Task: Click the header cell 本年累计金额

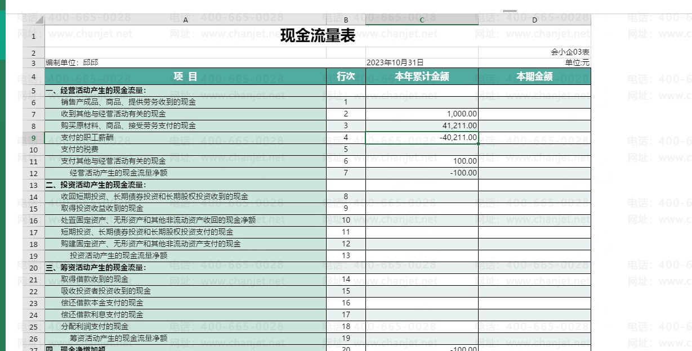Action: (422, 76)
